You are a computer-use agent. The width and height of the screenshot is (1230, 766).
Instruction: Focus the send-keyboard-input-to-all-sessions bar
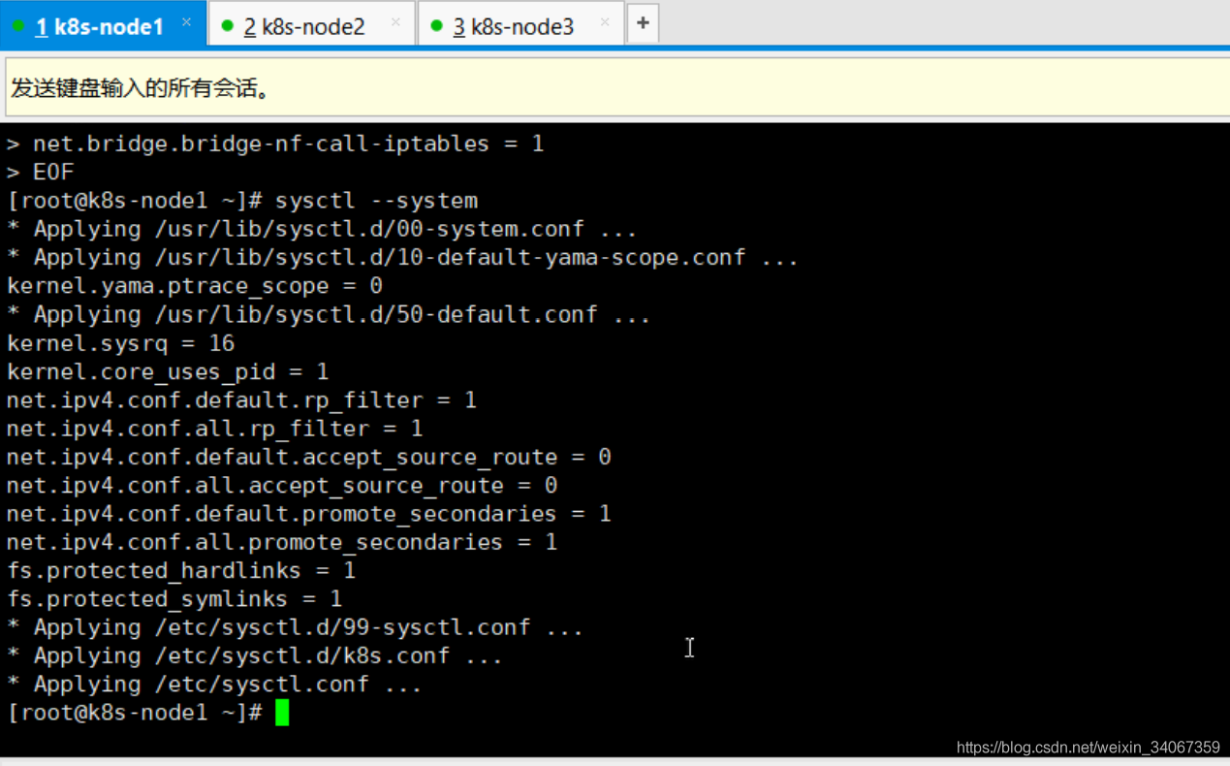616,88
